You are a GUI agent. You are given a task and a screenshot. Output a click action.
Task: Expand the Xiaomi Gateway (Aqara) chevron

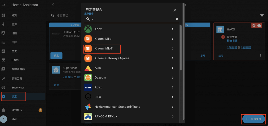click(x=173, y=58)
